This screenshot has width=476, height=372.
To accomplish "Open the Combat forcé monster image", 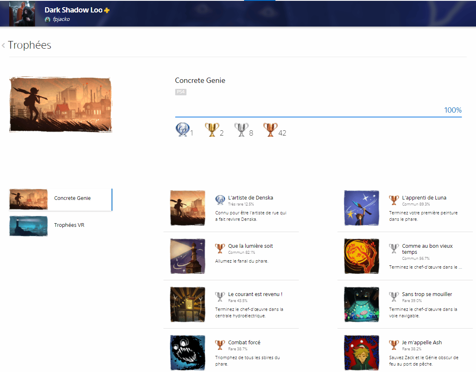I will pyautogui.click(x=188, y=353).
